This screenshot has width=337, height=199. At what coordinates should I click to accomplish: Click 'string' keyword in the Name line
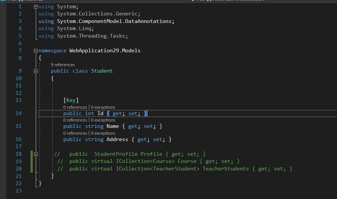point(94,126)
